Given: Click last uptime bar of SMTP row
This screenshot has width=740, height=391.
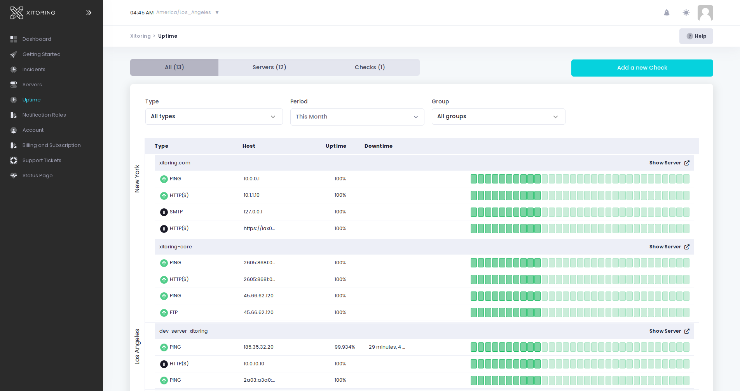Looking at the screenshot, I should tap(686, 212).
